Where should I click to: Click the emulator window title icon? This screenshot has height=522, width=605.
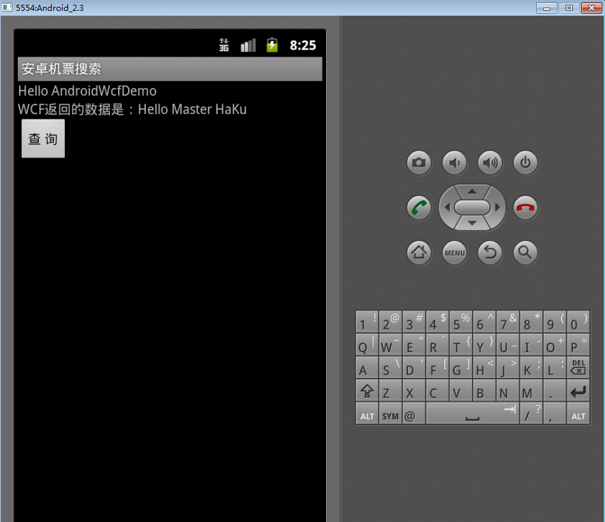tap(7, 8)
